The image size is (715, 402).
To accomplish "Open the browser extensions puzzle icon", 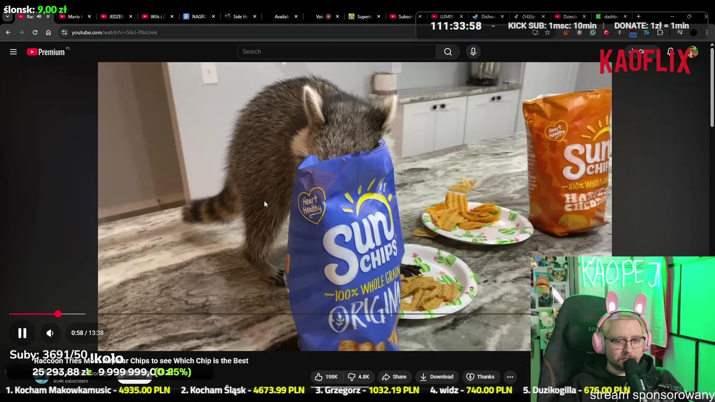I will click(x=660, y=32).
